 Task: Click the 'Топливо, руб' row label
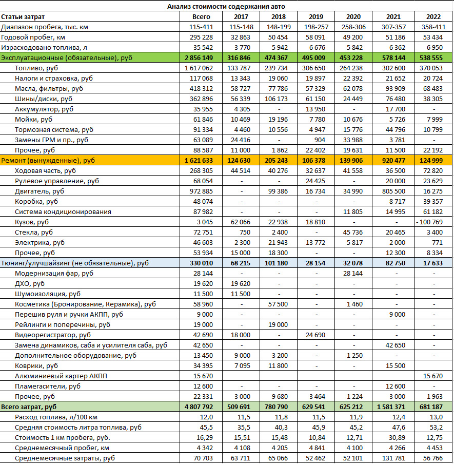pyautogui.click(x=36, y=68)
